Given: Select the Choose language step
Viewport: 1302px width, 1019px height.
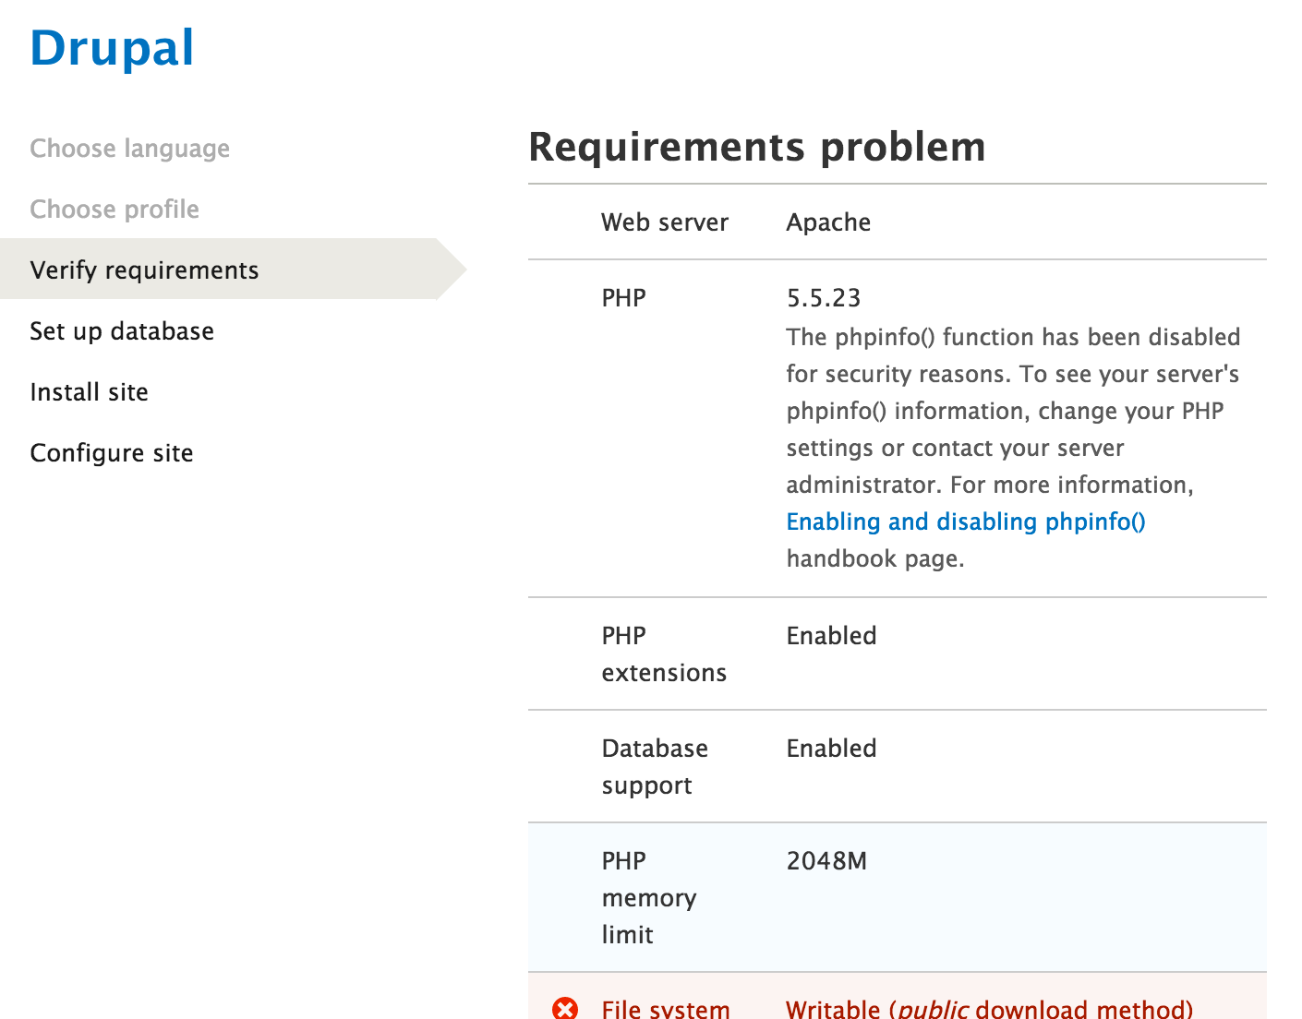Looking at the screenshot, I should [x=129, y=148].
